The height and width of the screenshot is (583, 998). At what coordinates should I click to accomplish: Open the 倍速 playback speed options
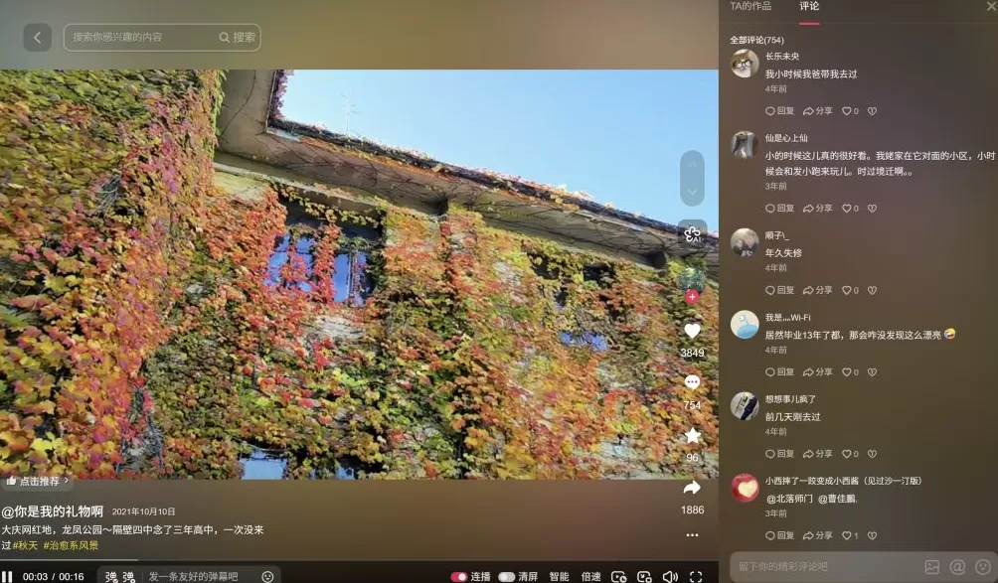[591, 576]
